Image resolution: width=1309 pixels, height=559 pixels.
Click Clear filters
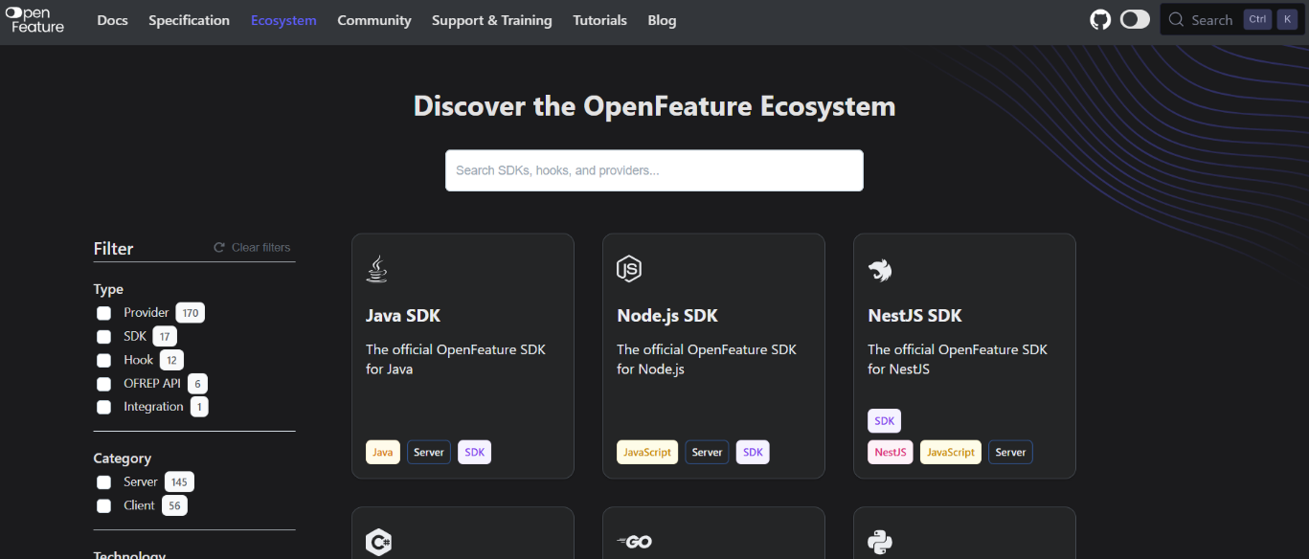pyautogui.click(x=260, y=247)
